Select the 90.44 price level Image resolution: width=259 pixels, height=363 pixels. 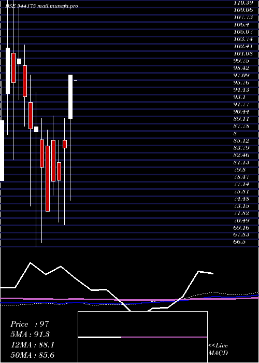241,111
